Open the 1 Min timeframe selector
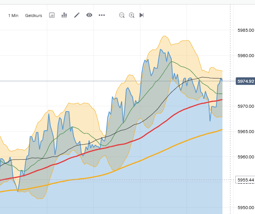 pyautogui.click(x=13, y=16)
